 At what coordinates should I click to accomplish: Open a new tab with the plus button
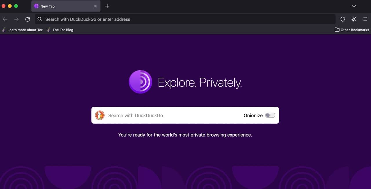107,6
